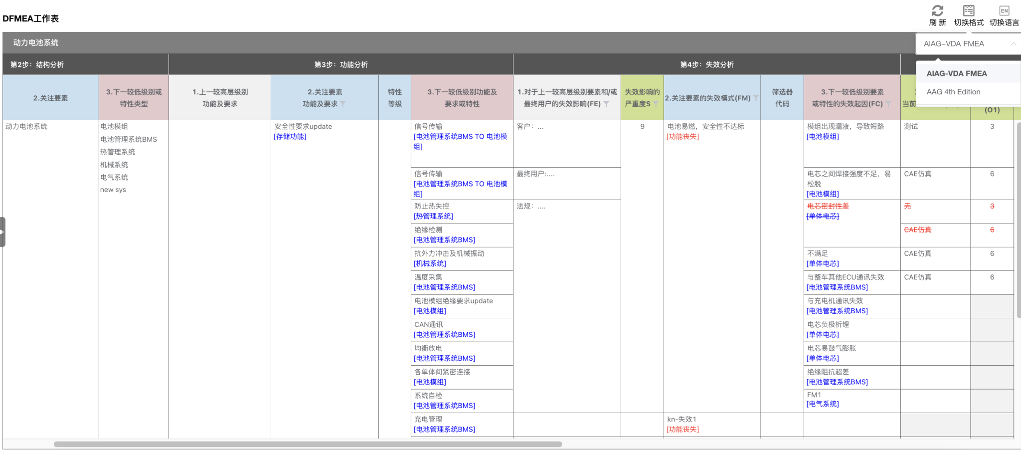Click the bottom horizontal scrollbar
This screenshot has height=450, width=1021.
pos(309,444)
